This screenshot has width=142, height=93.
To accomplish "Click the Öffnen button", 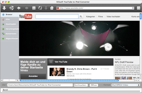I will point(94,85).
